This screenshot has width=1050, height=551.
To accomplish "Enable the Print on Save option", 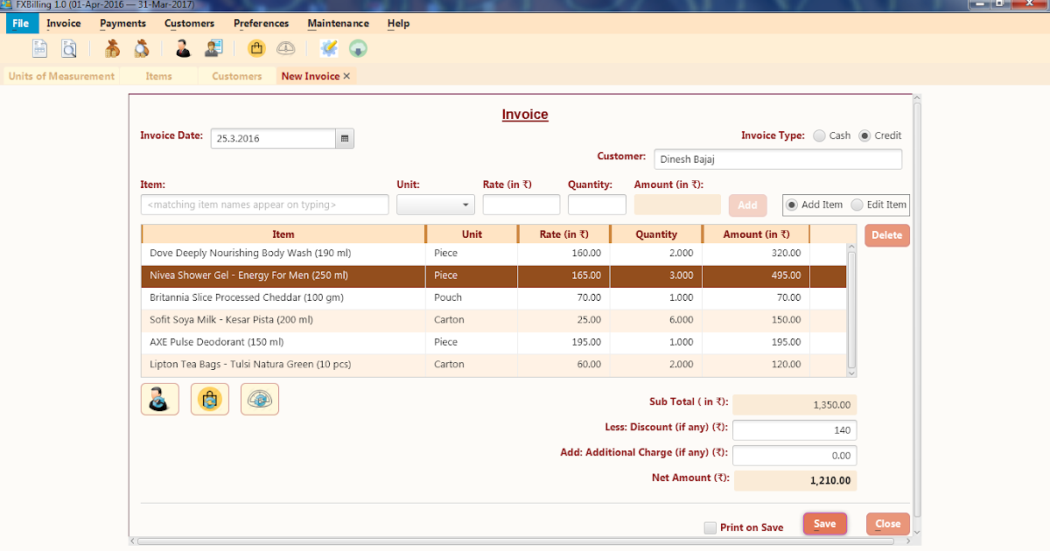I will pos(710,527).
